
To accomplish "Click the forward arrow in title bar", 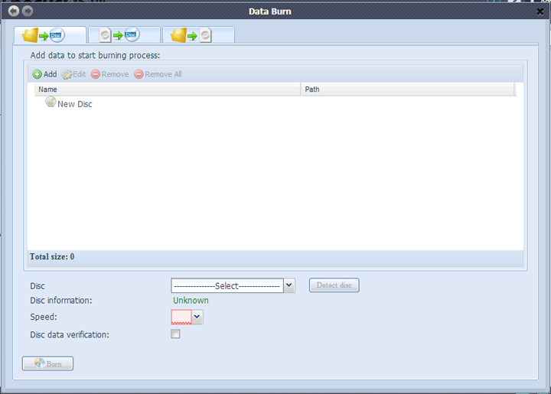I will 28,11.
